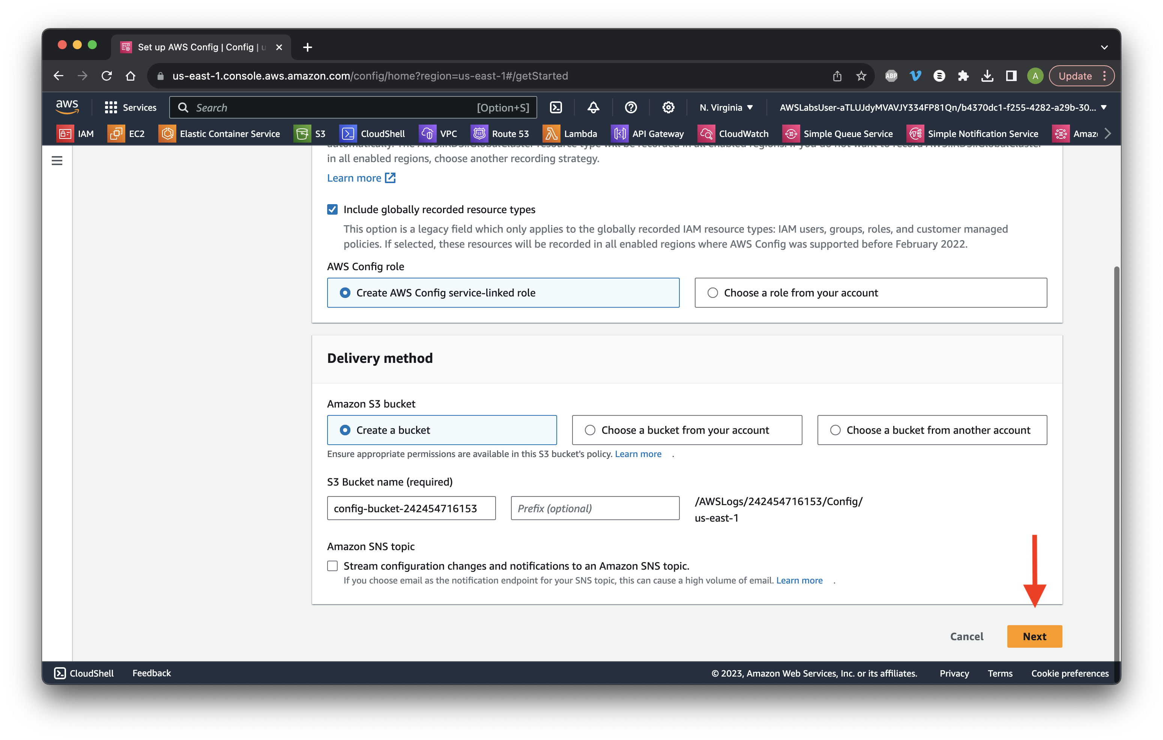Open the Route 53 shortcut
The height and width of the screenshot is (740, 1163).
coord(500,134)
